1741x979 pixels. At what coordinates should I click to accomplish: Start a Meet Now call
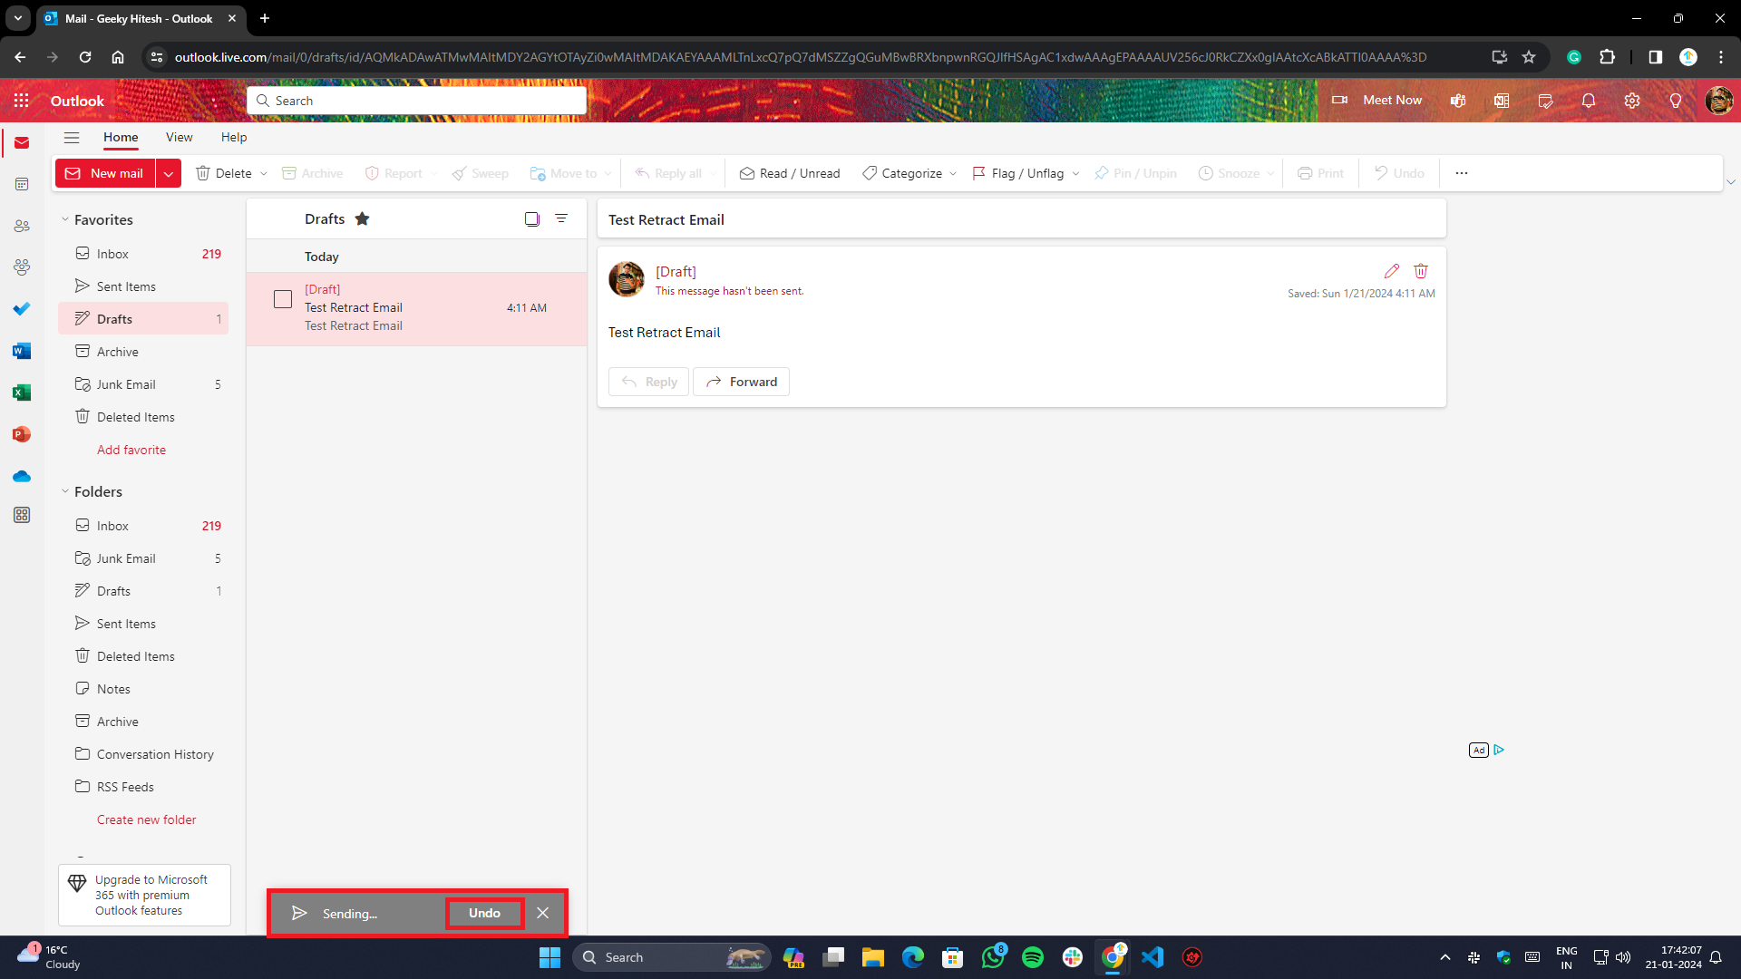(1376, 101)
